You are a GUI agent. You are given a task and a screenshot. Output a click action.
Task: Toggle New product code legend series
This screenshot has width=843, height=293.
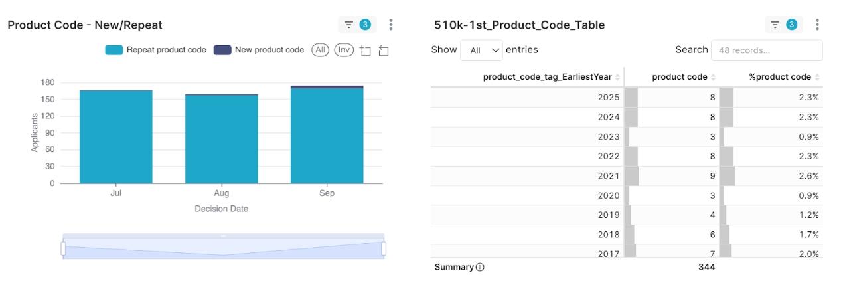(x=259, y=50)
